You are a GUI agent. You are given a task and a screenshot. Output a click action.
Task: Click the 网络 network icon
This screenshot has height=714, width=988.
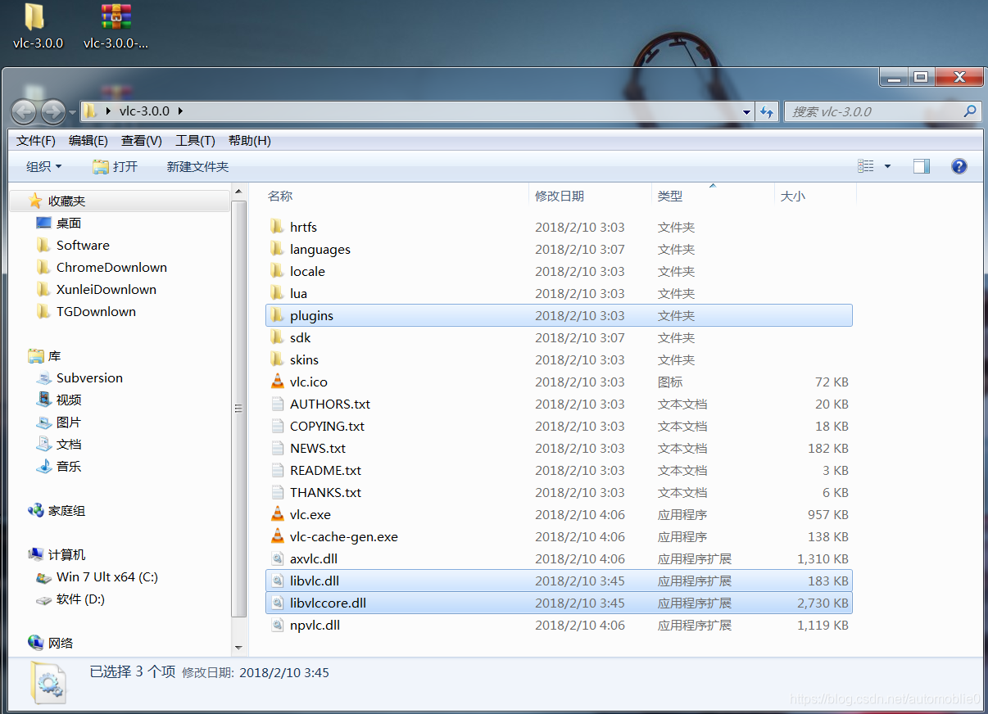(35, 643)
